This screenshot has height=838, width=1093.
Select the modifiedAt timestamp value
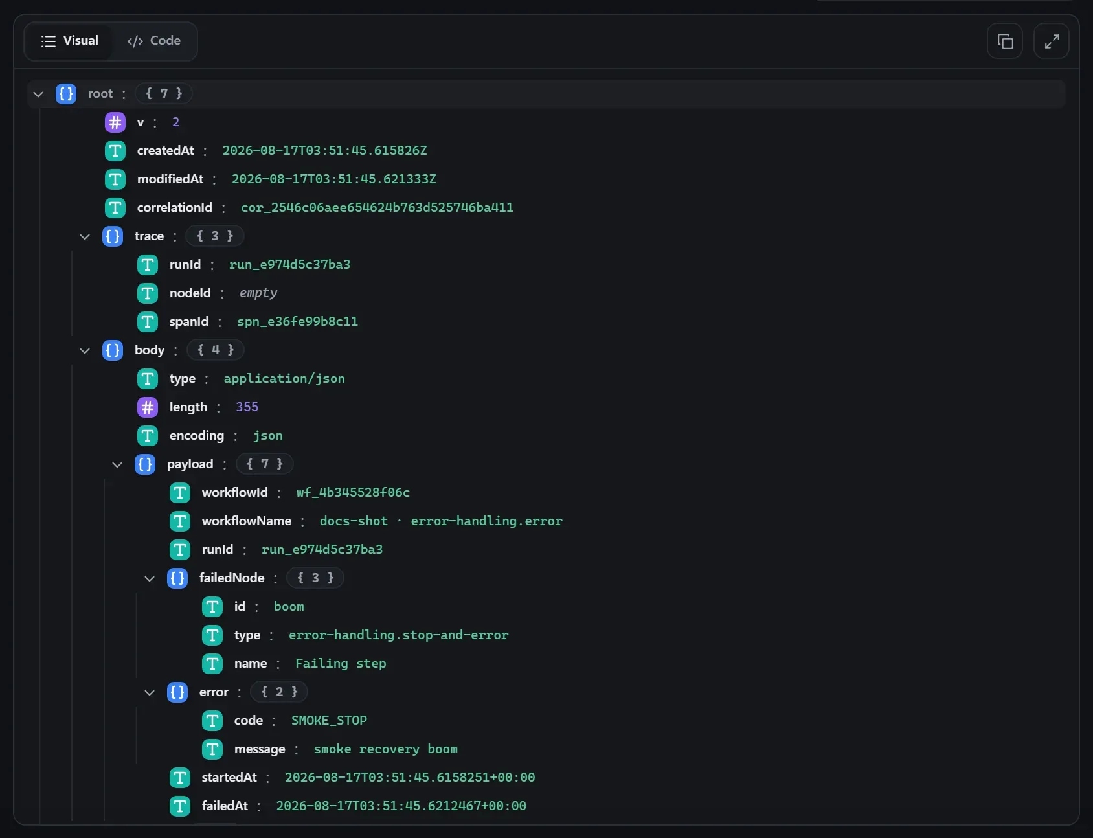pos(334,179)
